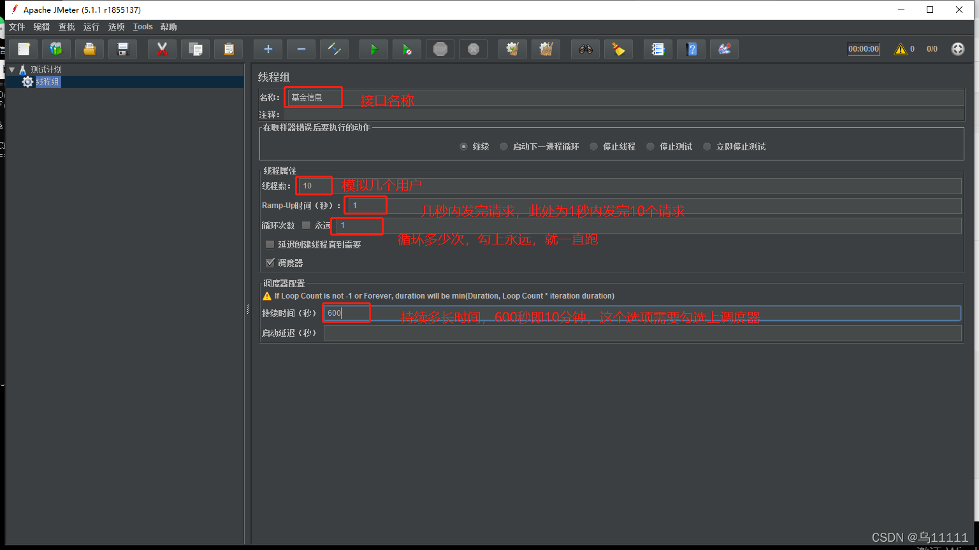979x550 pixels.
Task: Click the 启动延迟 startup delay field
Action: (x=642, y=333)
